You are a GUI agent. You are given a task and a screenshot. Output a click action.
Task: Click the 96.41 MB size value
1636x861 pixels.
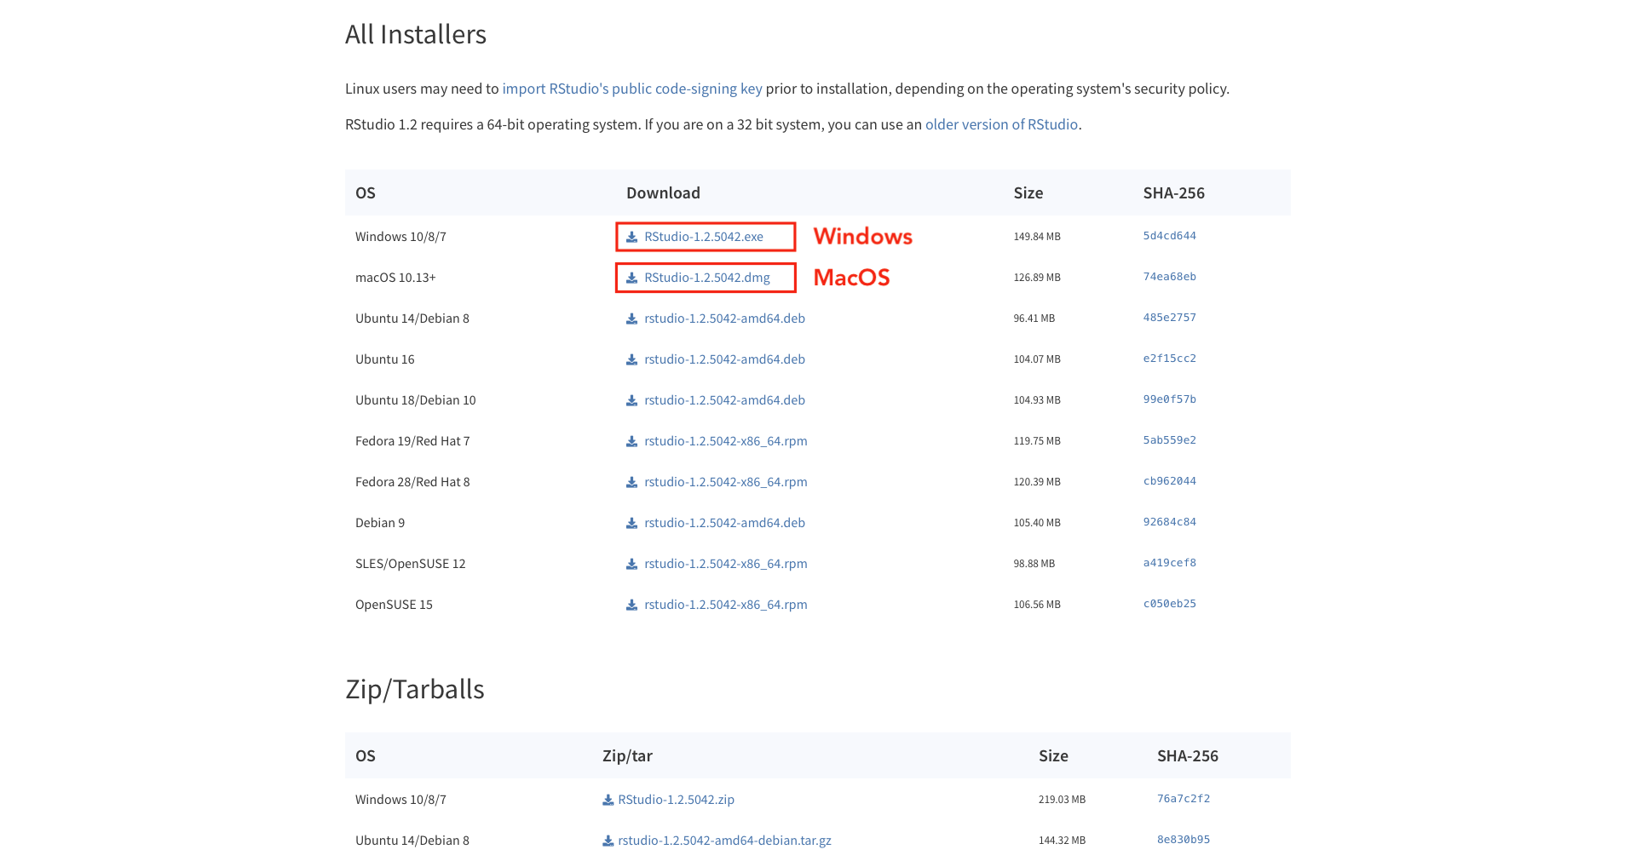click(x=1034, y=319)
